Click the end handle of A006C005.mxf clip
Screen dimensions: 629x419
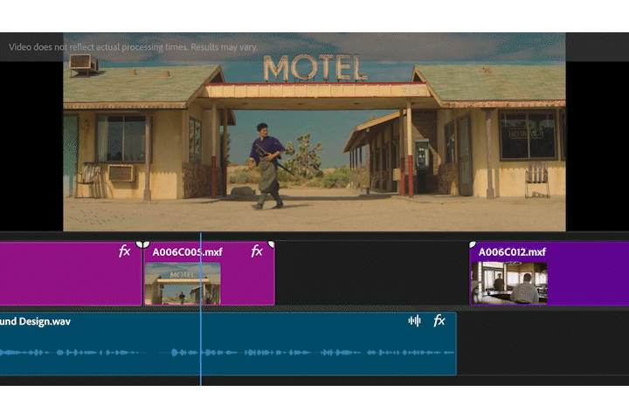point(272,244)
